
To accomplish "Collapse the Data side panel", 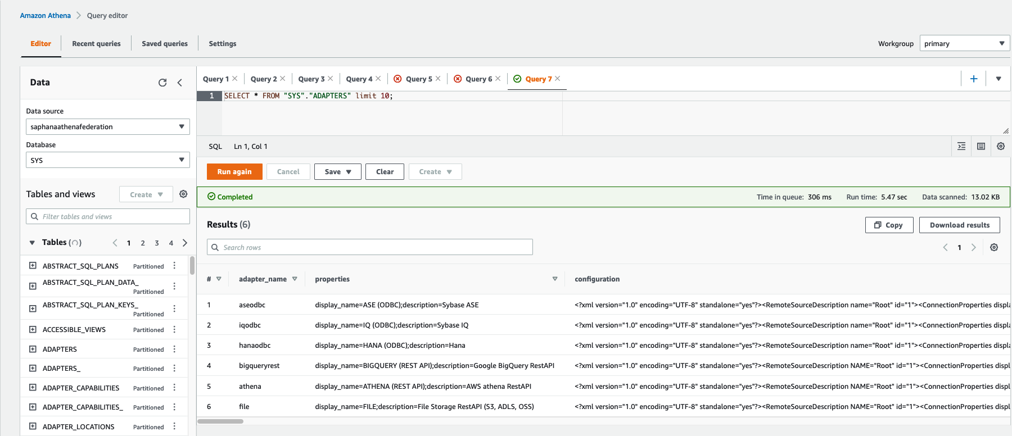I will [x=180, y=83].
